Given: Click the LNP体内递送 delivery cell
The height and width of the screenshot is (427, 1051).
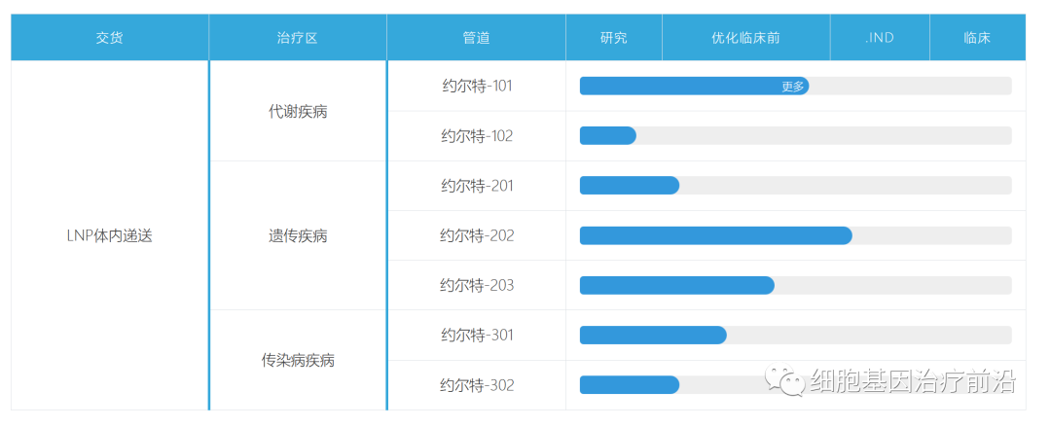Looking at the screenshot, I should pyautogui.click(x=110, y=235).
